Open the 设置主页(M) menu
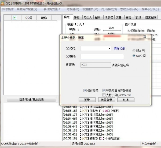This screenshot has height=148, width=161. (90, 9)
